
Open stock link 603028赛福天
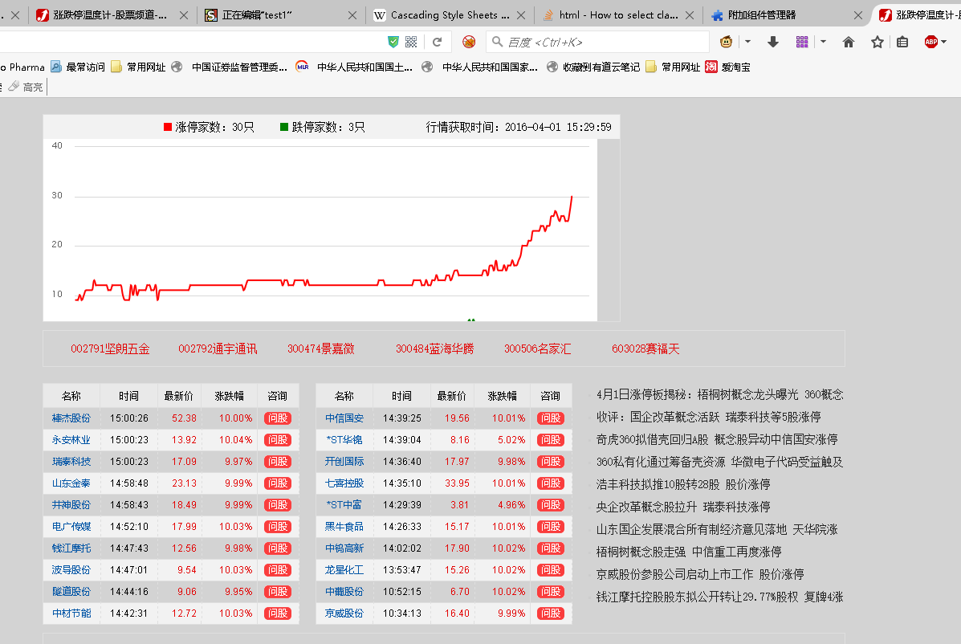[645, 348]
